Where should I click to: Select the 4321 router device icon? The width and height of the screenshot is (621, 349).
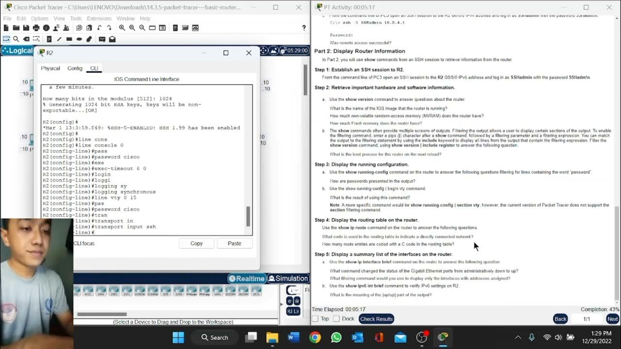89,291
